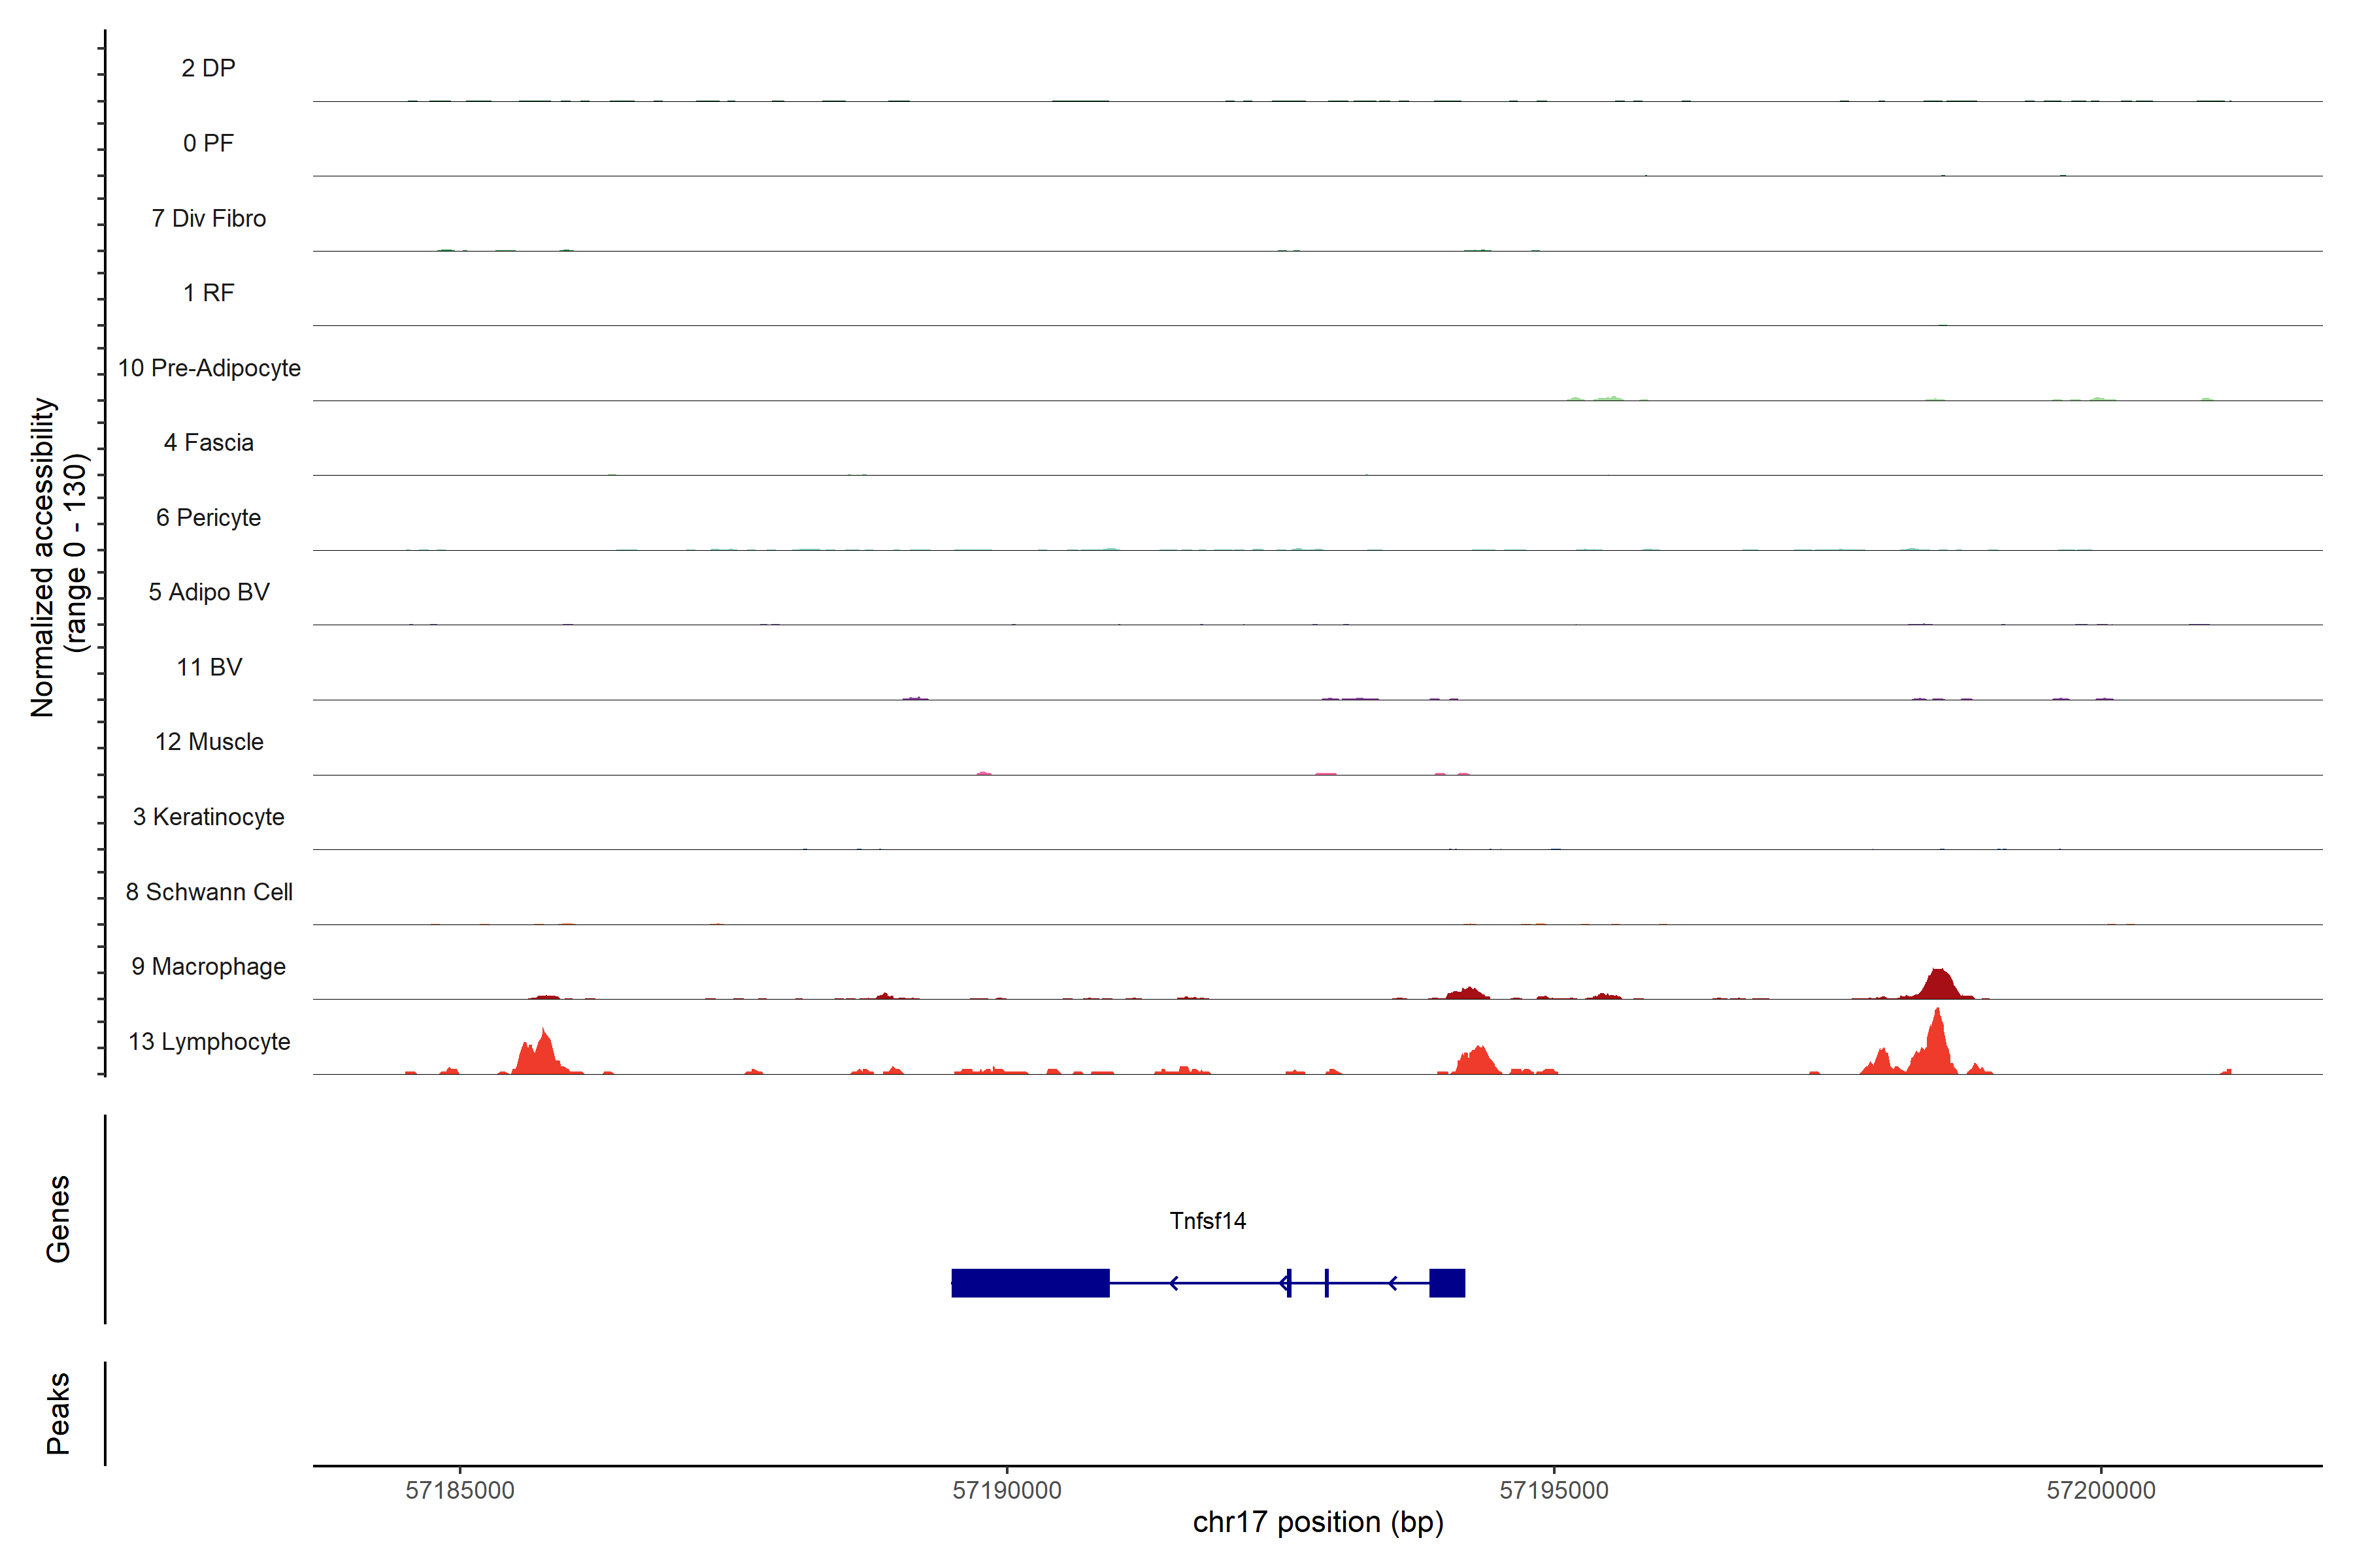Select the 9 Macrophage track label
The height and width of the screenshot is (1568, 2353).
coord(208,967)
